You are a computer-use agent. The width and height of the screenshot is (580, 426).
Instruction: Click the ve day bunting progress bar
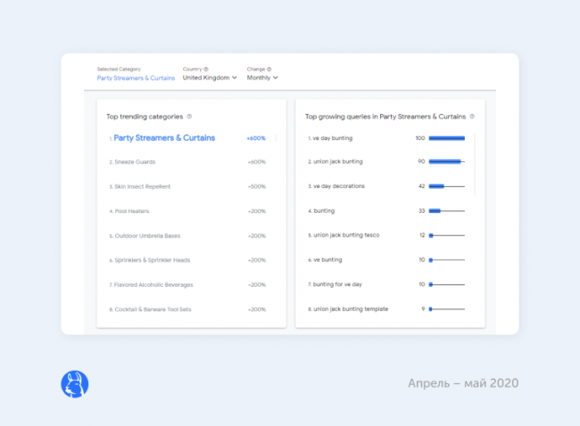(446, 138)
